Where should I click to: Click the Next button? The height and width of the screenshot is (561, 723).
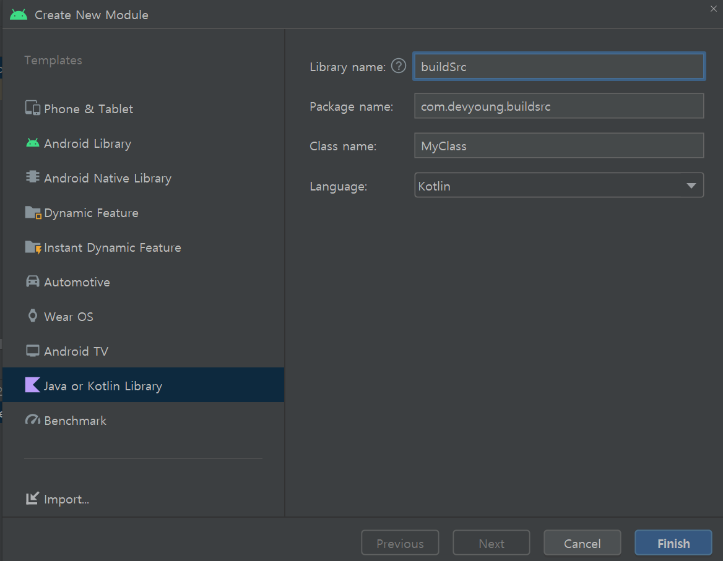(491, 543)
